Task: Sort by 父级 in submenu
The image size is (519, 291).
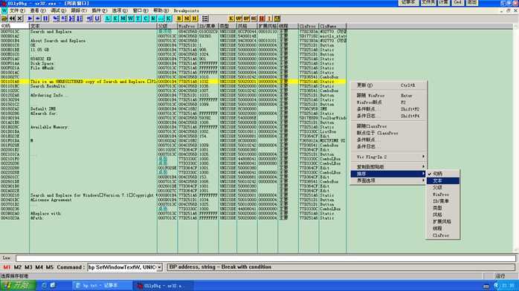Action: (443, 188)
